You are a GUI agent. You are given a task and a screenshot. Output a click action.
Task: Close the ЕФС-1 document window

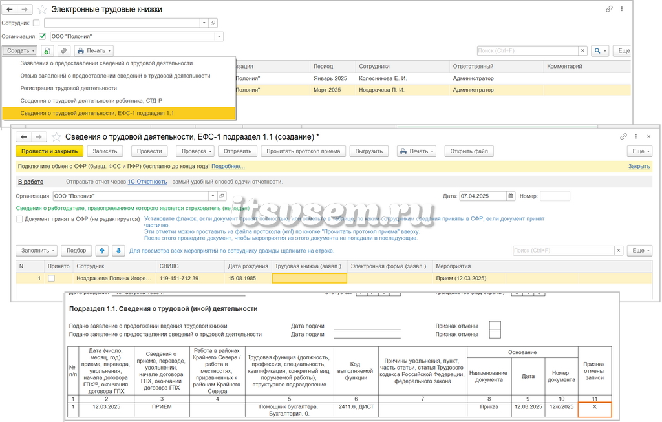(x=649, y=136)
